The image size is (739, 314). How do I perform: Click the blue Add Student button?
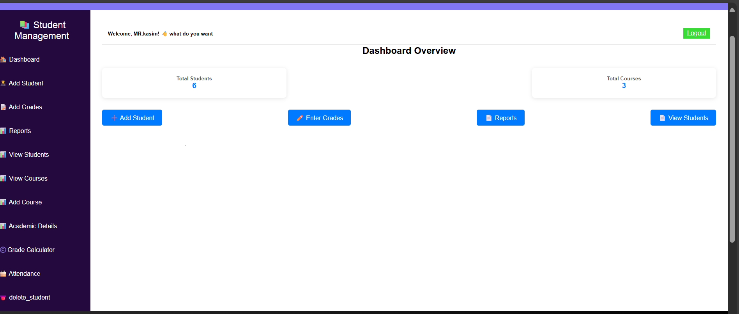pos(132,118)
